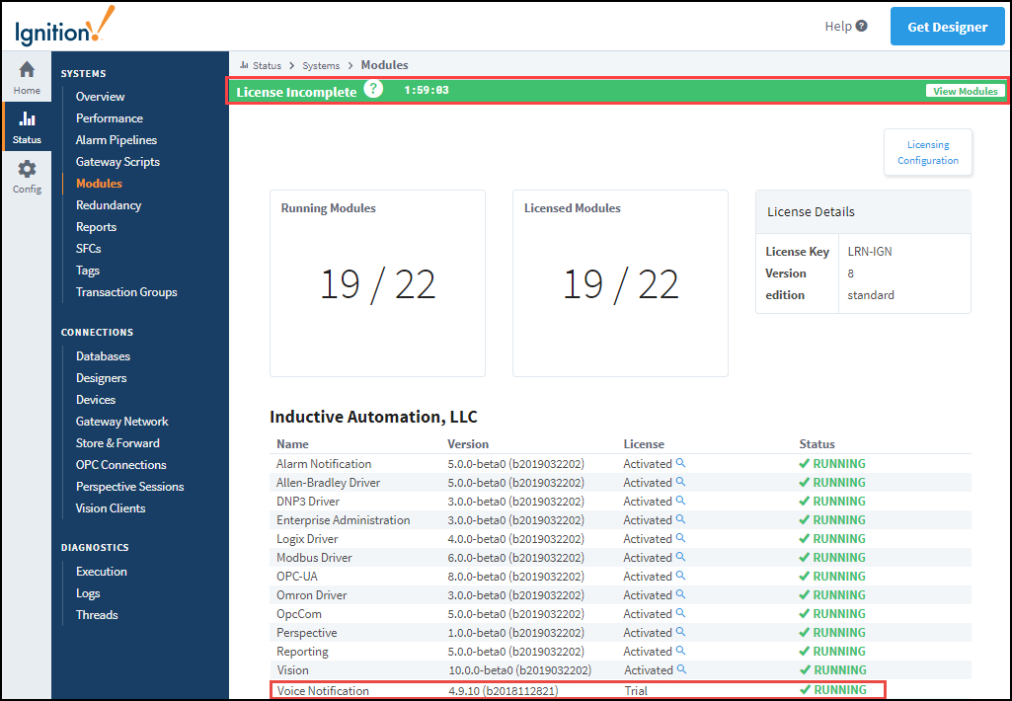Image resolution: width=1012 pixels, height=701 pixels.
Task: Open Transaction Groups page
Action: [126, 292]
